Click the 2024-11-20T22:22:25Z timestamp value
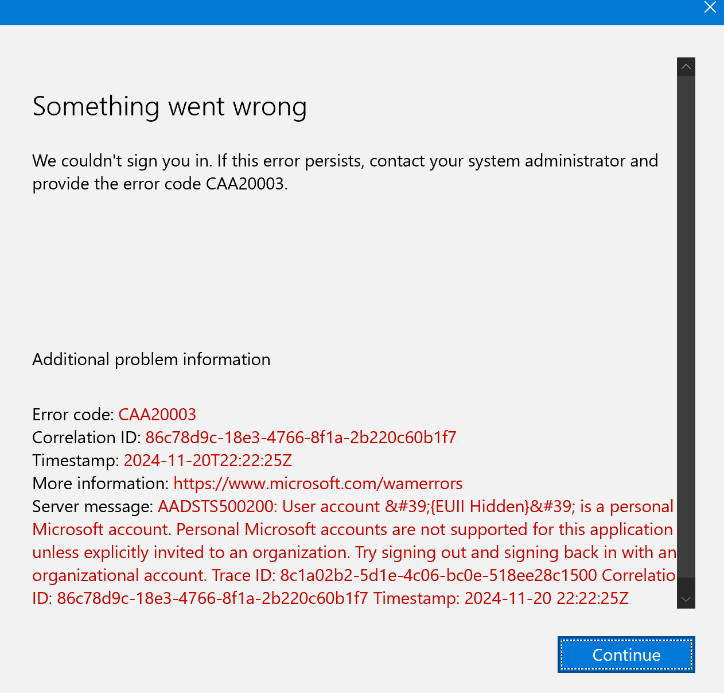The width and height of the screenshot is (724, 693). [x=208, y=460]
